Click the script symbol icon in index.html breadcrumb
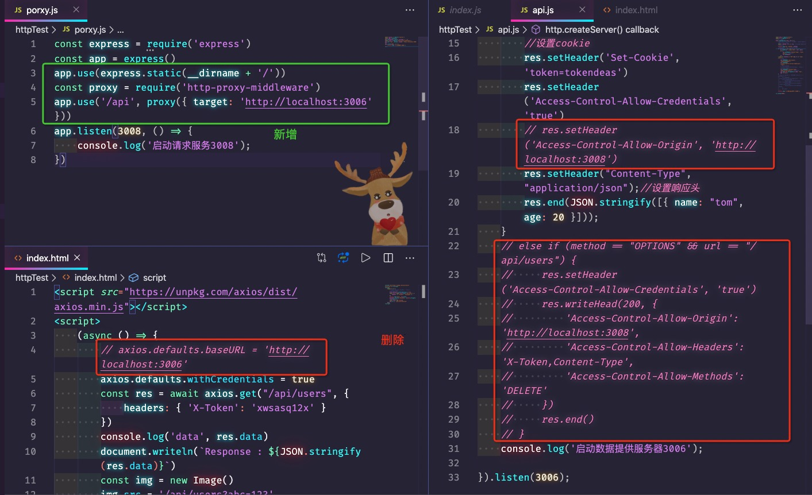 (x=133, y=277)
